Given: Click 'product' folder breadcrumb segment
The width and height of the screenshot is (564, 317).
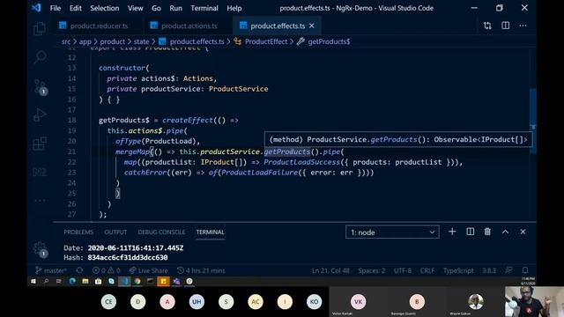Looking at the screenshot, I should point(112,41).
